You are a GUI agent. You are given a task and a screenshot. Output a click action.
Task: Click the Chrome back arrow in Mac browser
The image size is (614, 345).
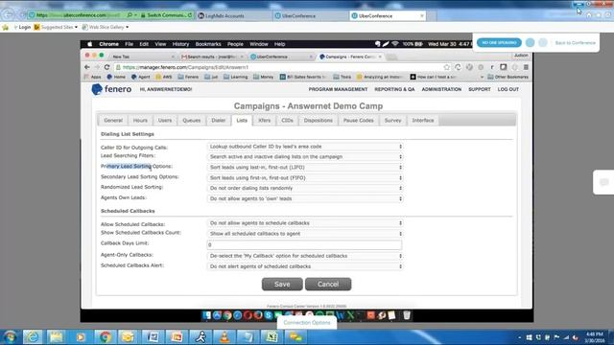pos(87,67)
